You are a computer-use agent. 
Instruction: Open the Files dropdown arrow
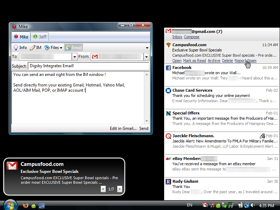[x=61, y=47]
